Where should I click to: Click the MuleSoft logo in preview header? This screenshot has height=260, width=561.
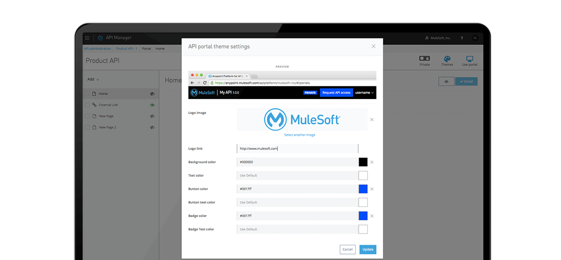[203, 92]
